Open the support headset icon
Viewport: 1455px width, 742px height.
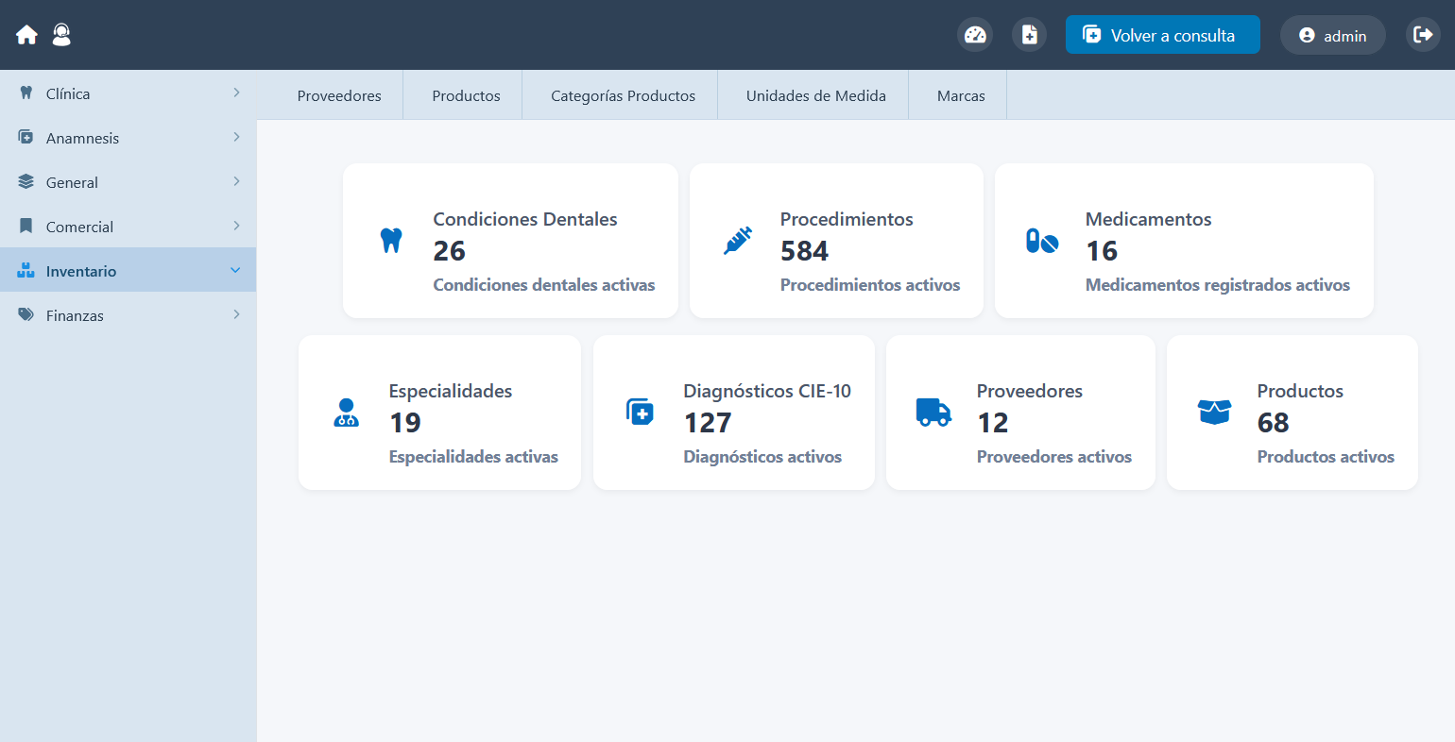(x=61, y=35)
